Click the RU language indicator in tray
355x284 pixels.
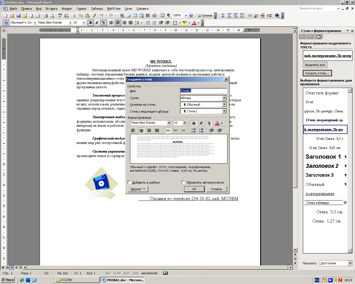coord(317,280)
